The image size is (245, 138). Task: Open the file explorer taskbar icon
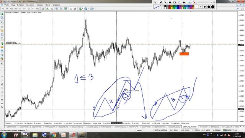35,135
